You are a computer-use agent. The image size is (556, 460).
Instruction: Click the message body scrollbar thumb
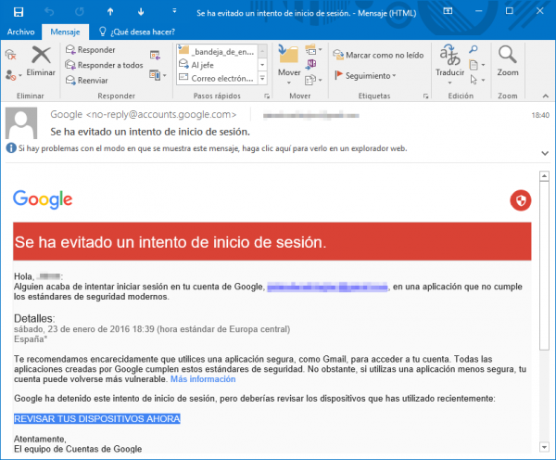544,266
